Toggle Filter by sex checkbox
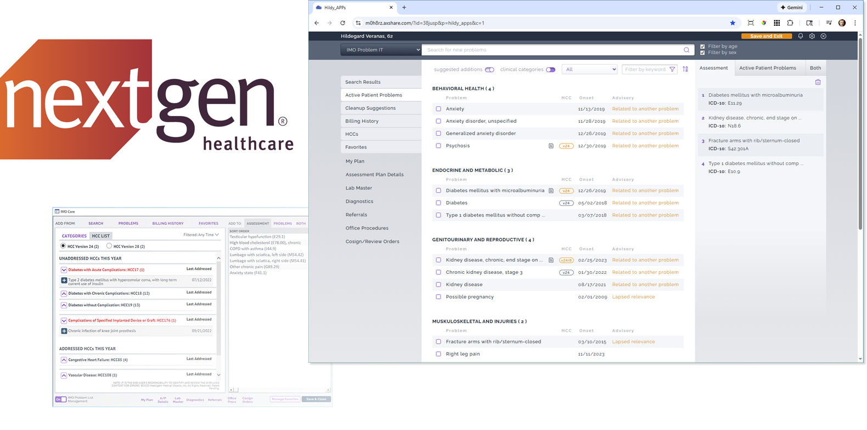Screen dimensions: 867x430 [x=702, y=53]
